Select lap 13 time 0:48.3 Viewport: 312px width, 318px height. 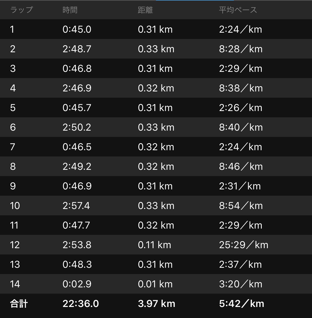[x=77, y=264]
